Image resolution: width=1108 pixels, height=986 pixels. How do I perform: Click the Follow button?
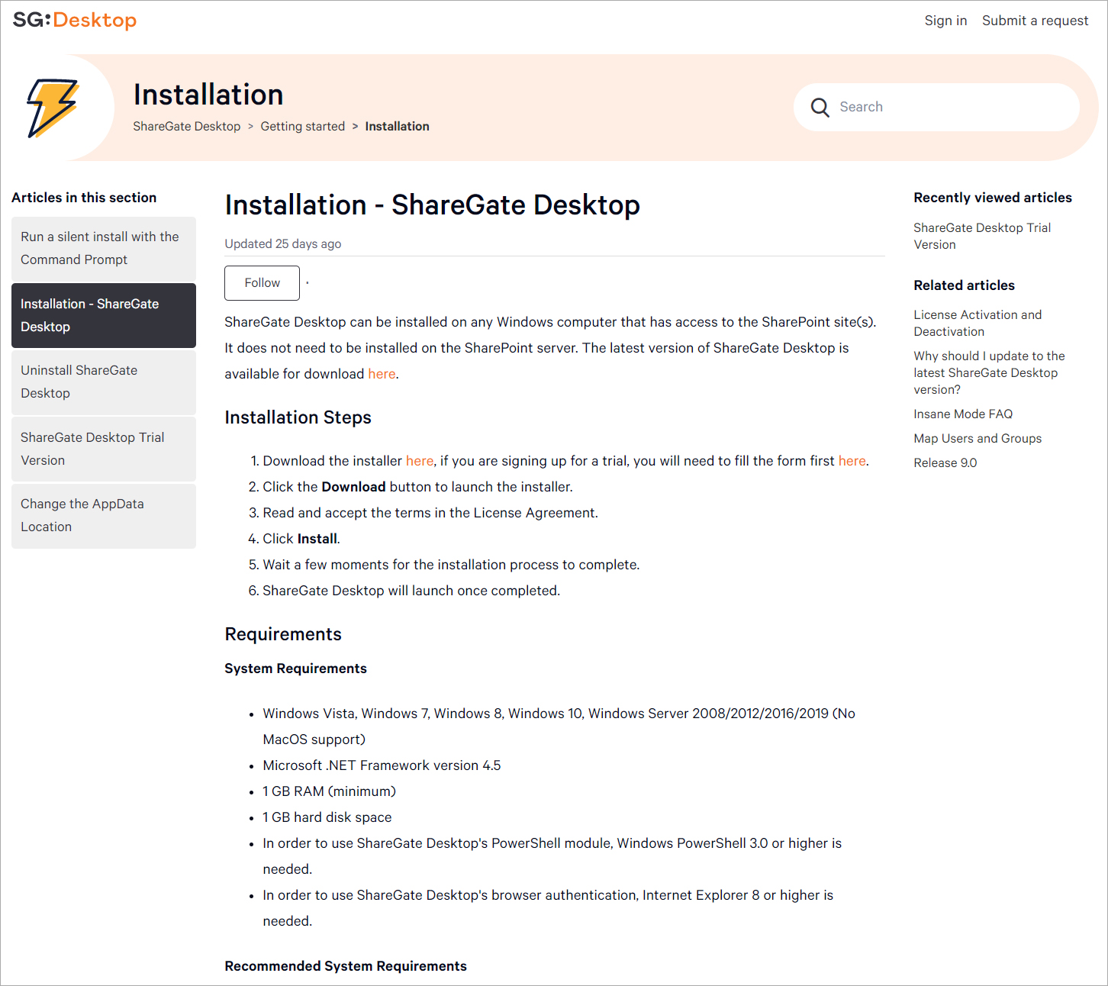tap(262, 282)
